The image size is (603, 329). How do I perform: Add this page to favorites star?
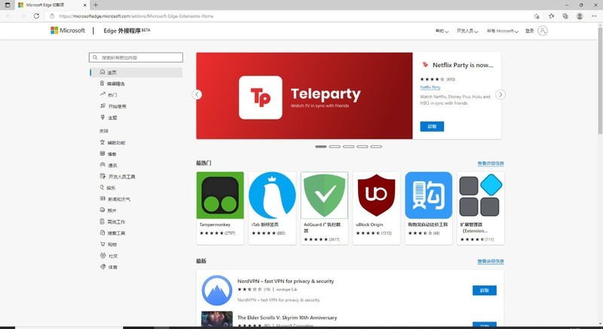537,16
